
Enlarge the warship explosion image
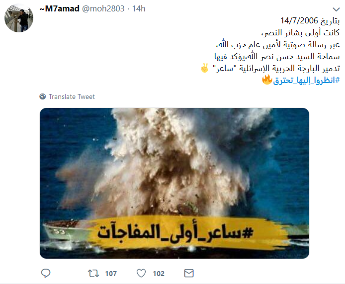click(174, 183)
